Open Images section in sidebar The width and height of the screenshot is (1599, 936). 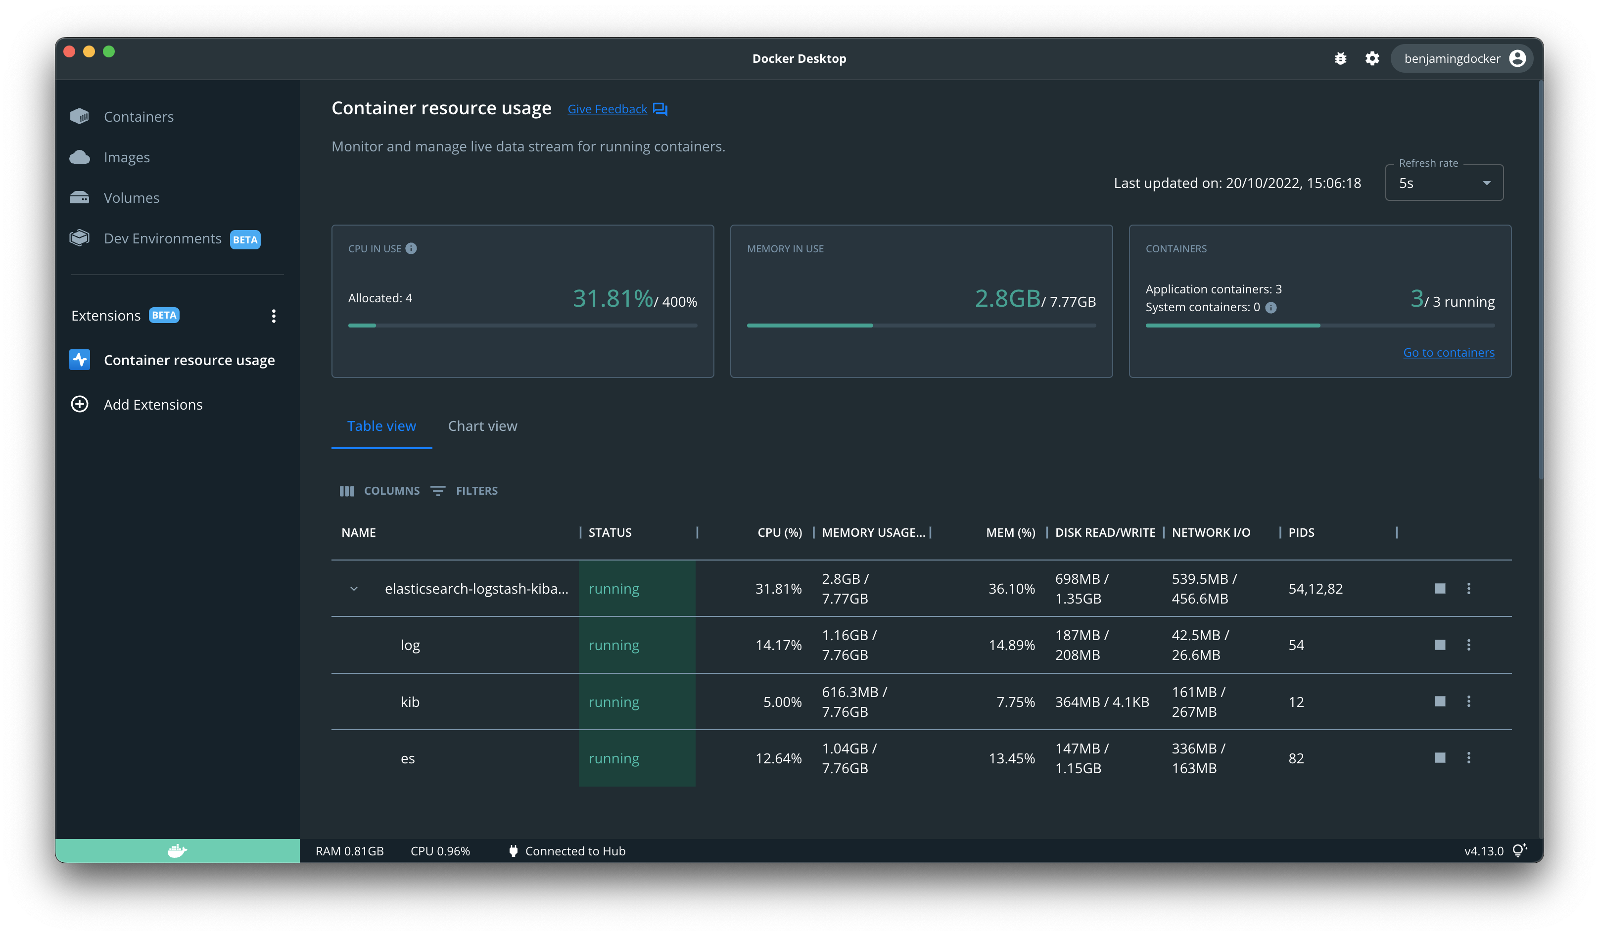click(126, 157)
